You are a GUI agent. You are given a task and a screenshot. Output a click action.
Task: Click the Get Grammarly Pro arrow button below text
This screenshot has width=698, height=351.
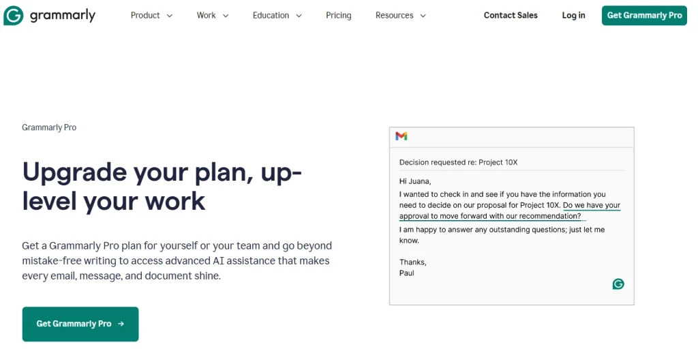coord(80,324)
